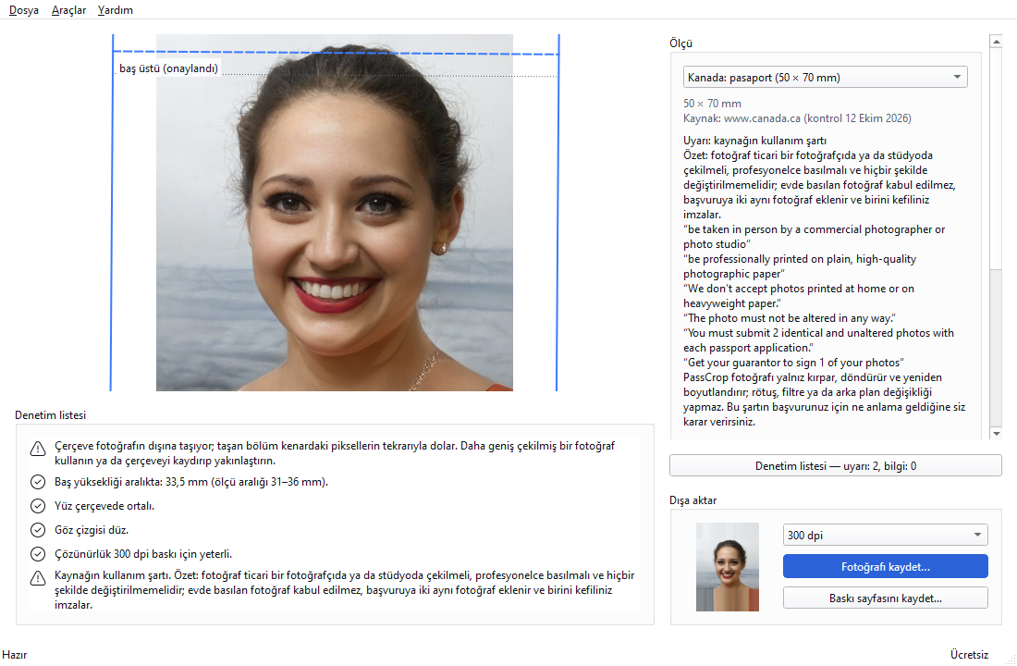Viewport: 1017px width, 666px height.
Task: Click the export preview thumbnail
Action: coord(727,567)
